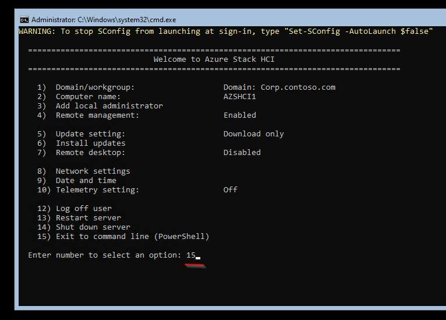Select the '14) Shut down server' line
Screen dimensions: 446x320
click(83, 227)
